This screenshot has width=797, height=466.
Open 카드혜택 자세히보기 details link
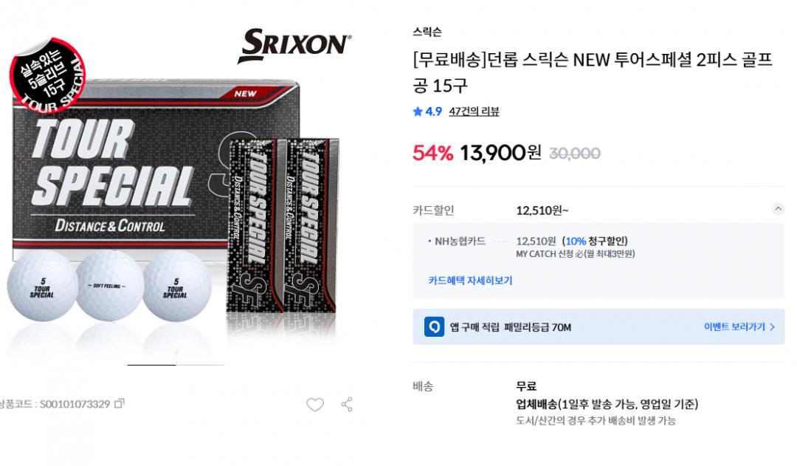coord(470,281)
